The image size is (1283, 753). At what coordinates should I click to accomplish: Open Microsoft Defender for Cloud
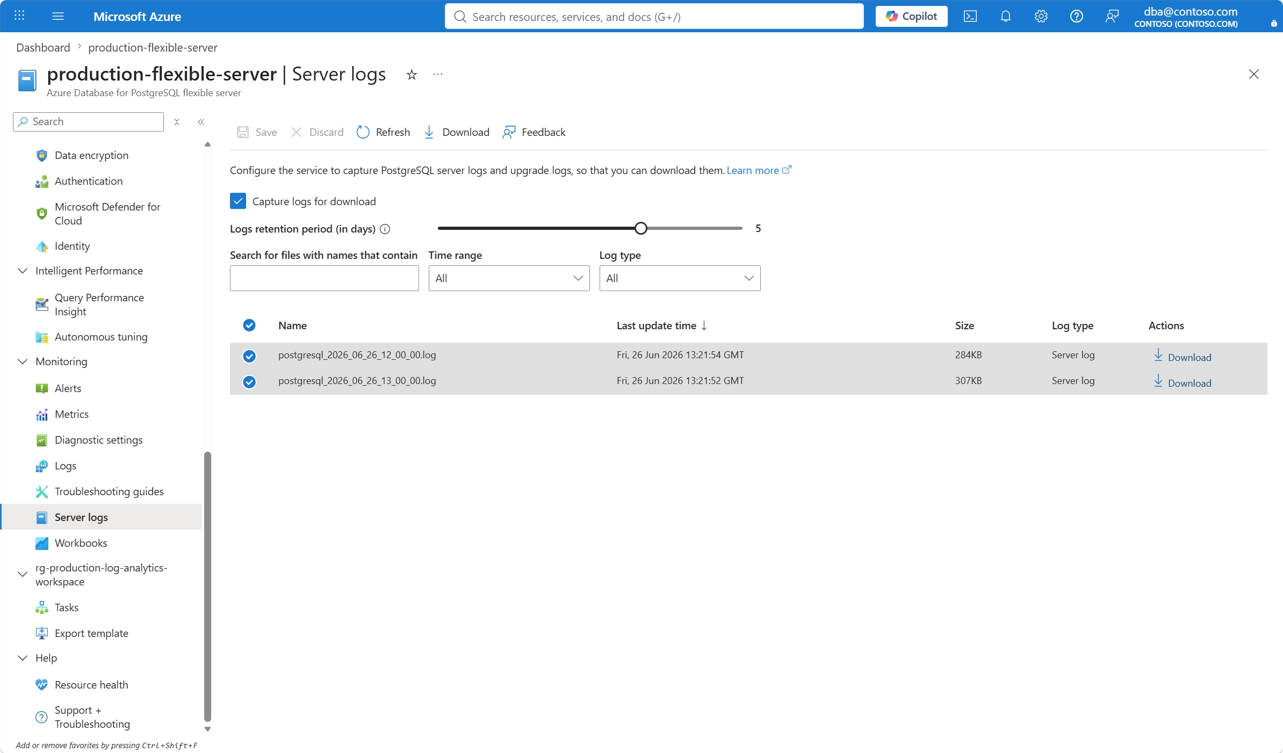tap(107, 214)
